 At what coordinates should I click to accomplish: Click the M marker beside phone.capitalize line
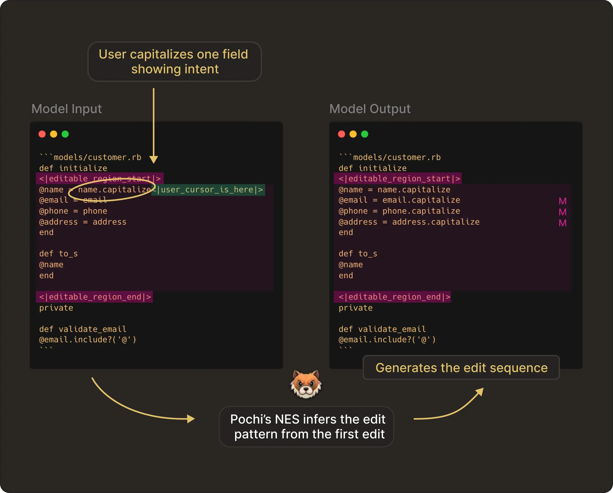[562, 212]
